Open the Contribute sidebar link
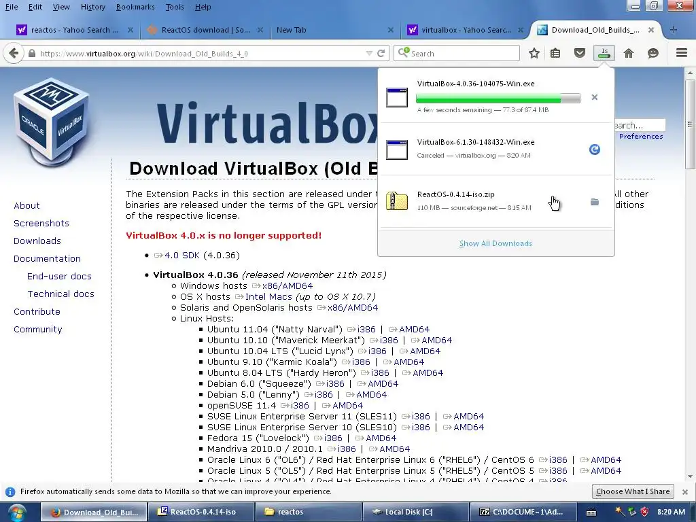 37,312
